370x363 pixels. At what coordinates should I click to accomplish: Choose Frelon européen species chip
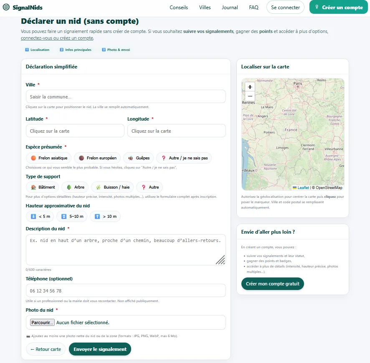point(98,158)
